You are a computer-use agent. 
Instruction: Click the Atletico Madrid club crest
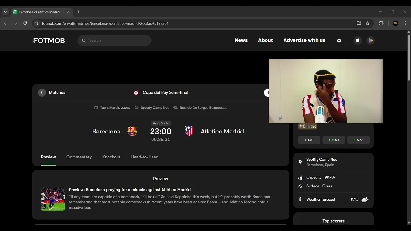tap(189, 131)
